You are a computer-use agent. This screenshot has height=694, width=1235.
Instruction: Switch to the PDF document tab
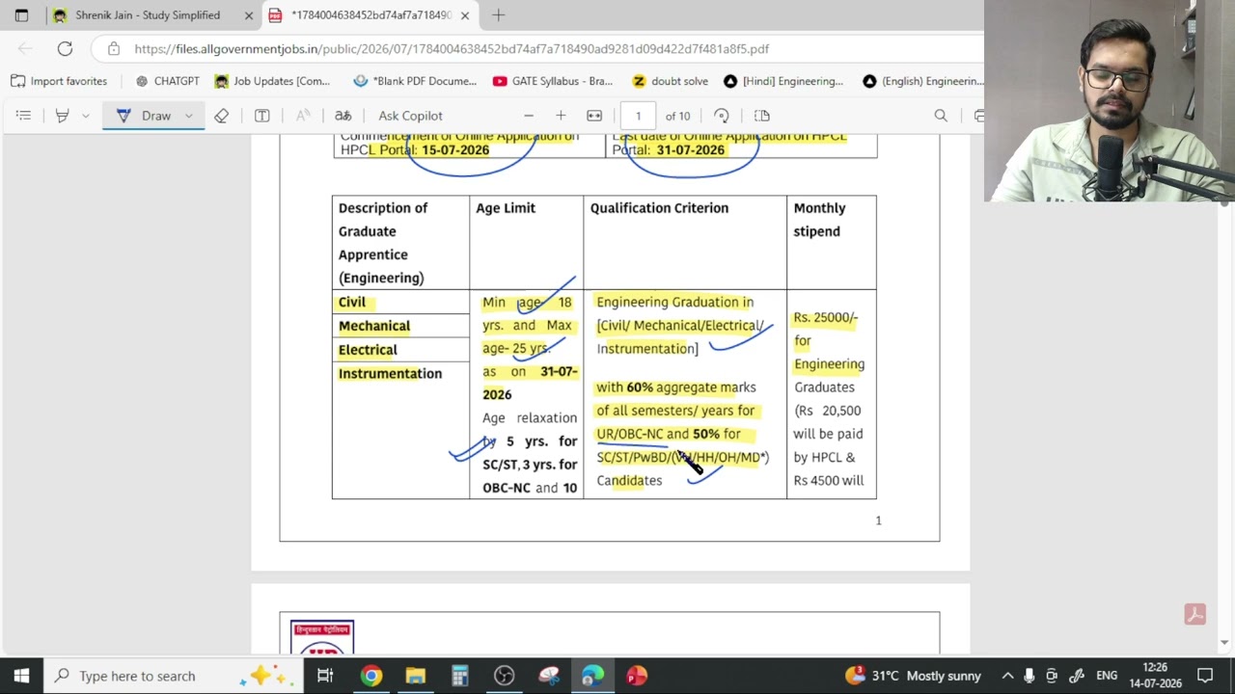point(370,15)
